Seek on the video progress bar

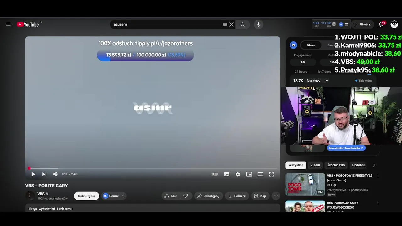(153, 168)
